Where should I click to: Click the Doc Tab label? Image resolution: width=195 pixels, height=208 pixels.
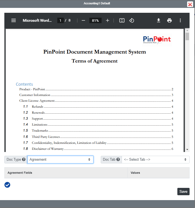coord(109,159)
